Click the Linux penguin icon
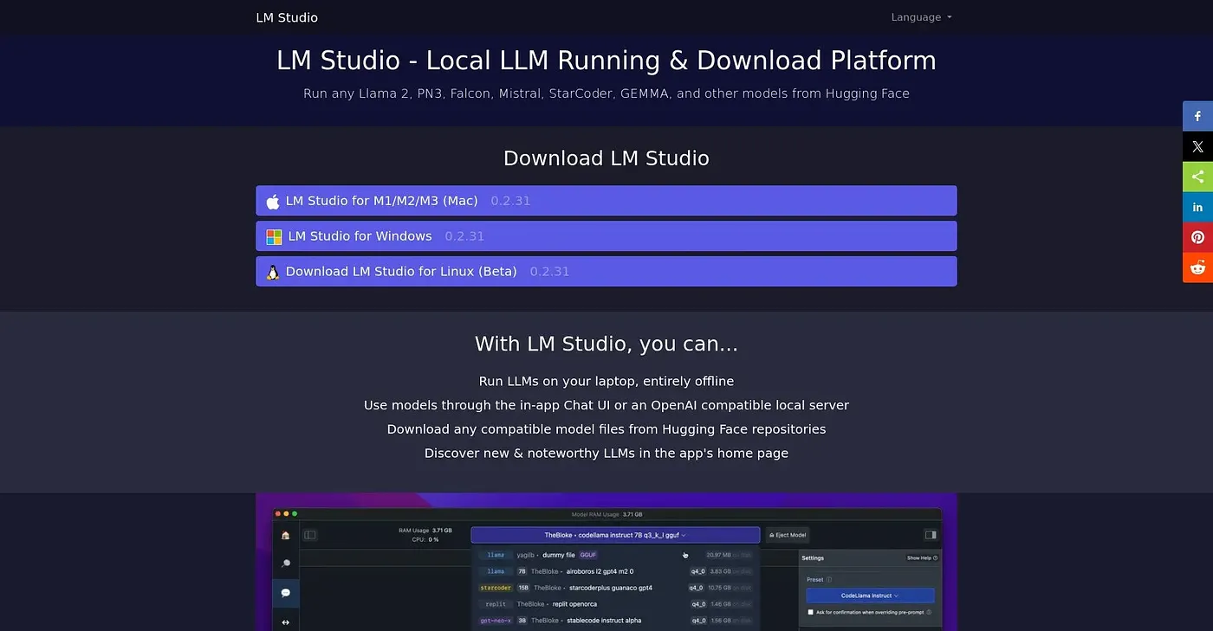1213x631 pixels. [273, 272]
